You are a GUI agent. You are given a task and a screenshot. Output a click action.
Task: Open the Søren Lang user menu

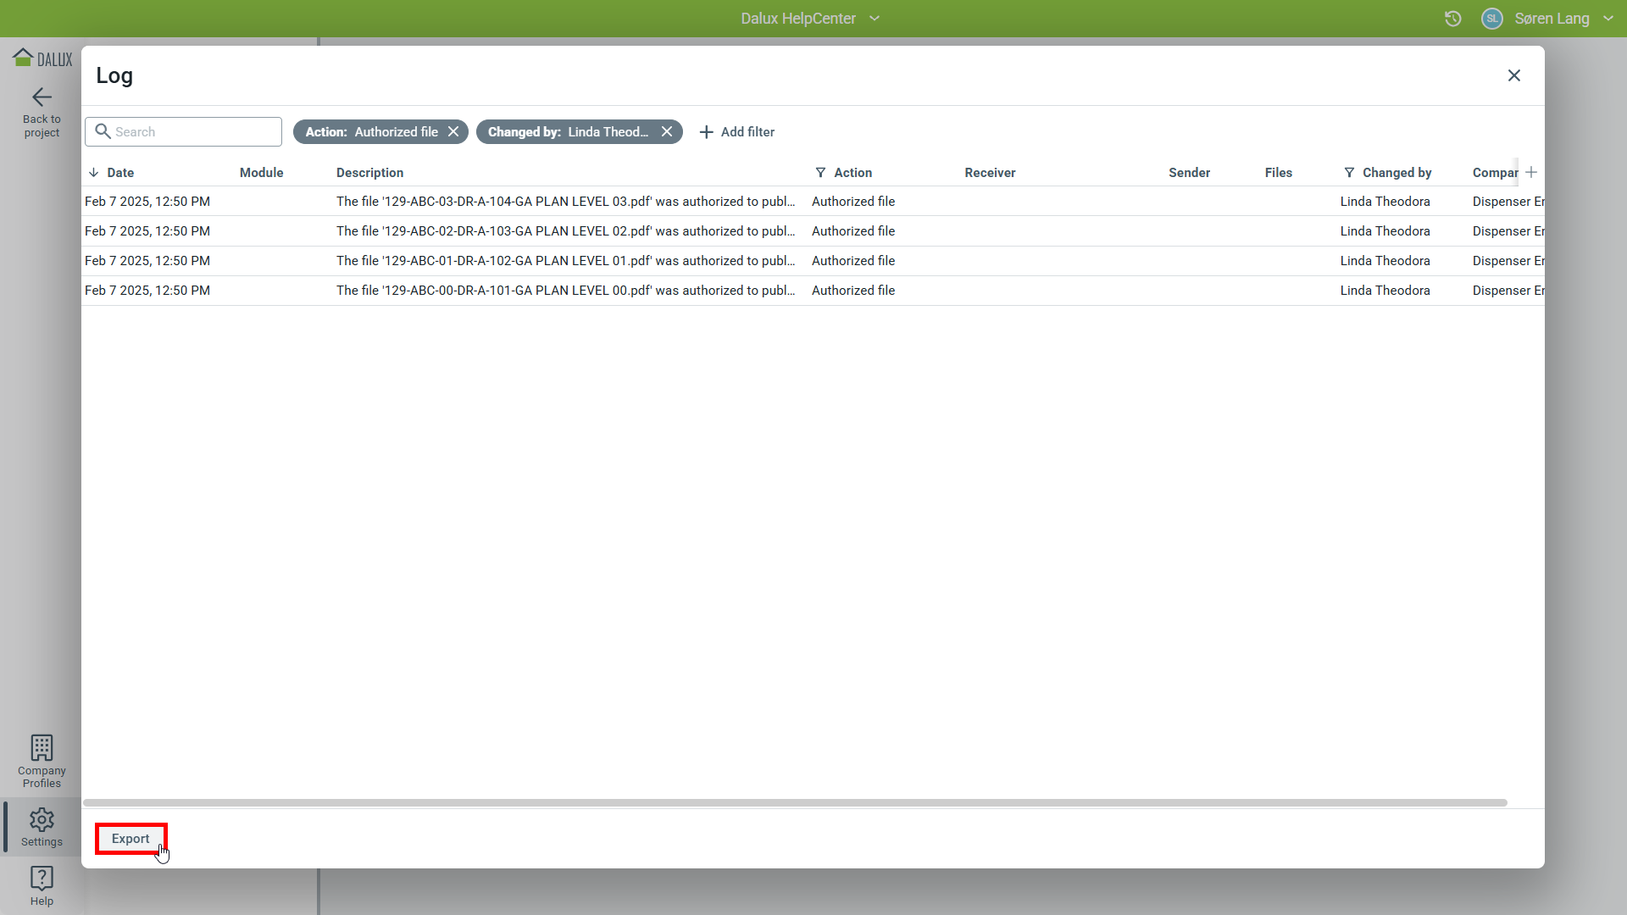coord(1551,19)
